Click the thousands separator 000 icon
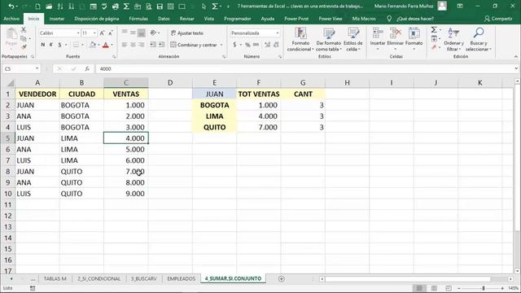Image resolution: width=521 pixels, height=293 pixels. click(x=256, y=45)
